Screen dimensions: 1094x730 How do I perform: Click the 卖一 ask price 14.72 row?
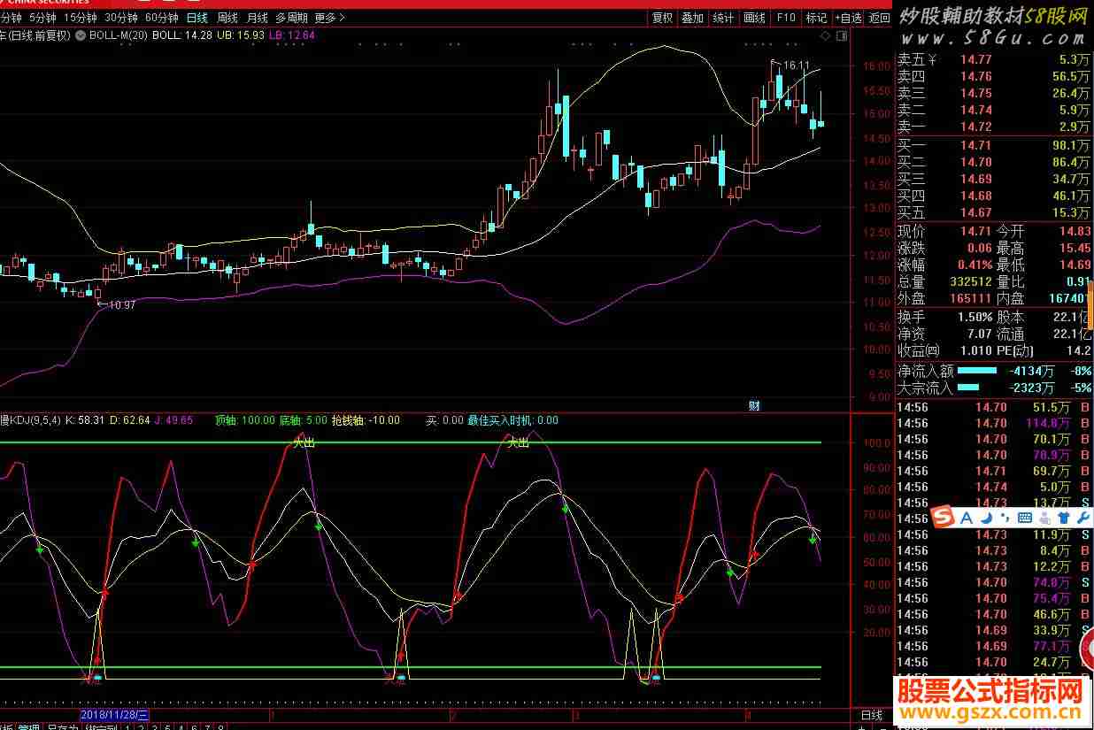point(993,127)
